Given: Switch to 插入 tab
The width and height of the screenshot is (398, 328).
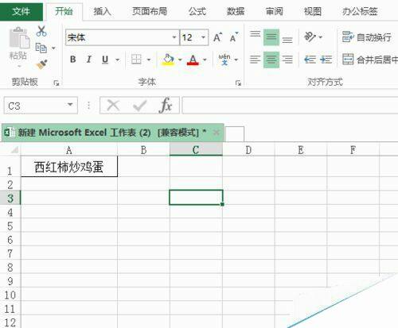Looking at the screenshot, I should (102, 11).
